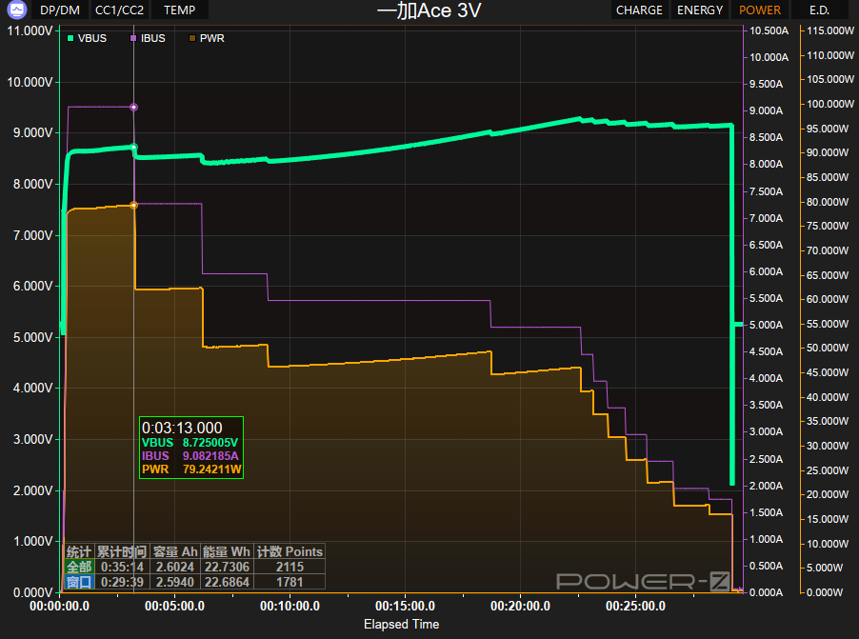The height and width of the screenshot is (639, 859).
Task: Switch to the DP/DM view
Action: tap(60, 10)
